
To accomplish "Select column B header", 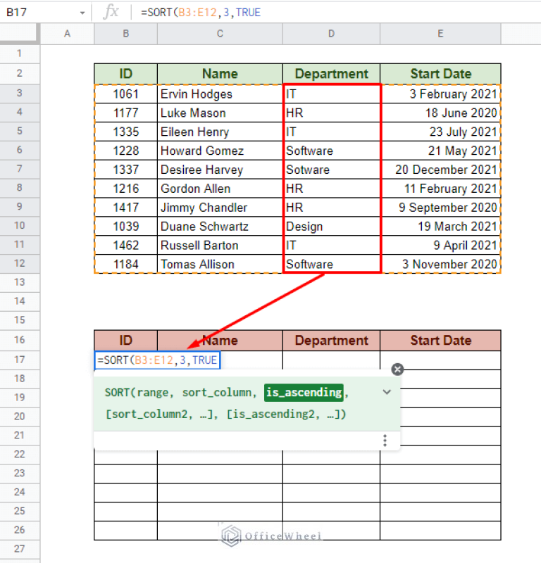I will click(x=125, y=34).
